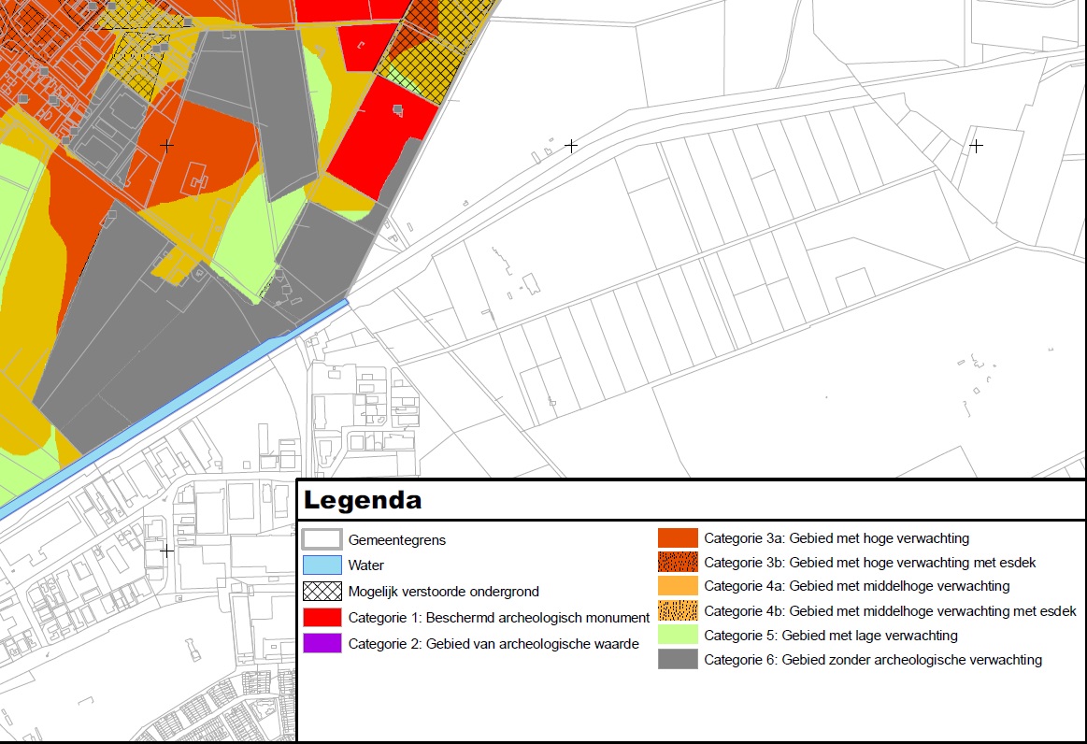The image size is (1087, 744).
Task: Click the Gemeentegrens legend symbol
Action: [322, 538]
